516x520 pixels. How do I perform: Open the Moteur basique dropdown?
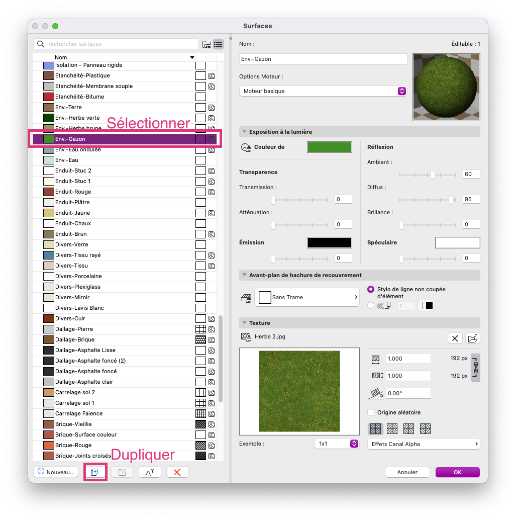(x=323, y=91)
